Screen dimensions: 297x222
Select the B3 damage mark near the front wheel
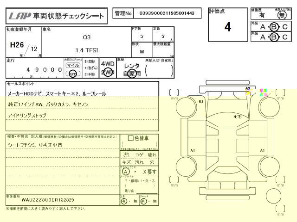click(201, 101)
